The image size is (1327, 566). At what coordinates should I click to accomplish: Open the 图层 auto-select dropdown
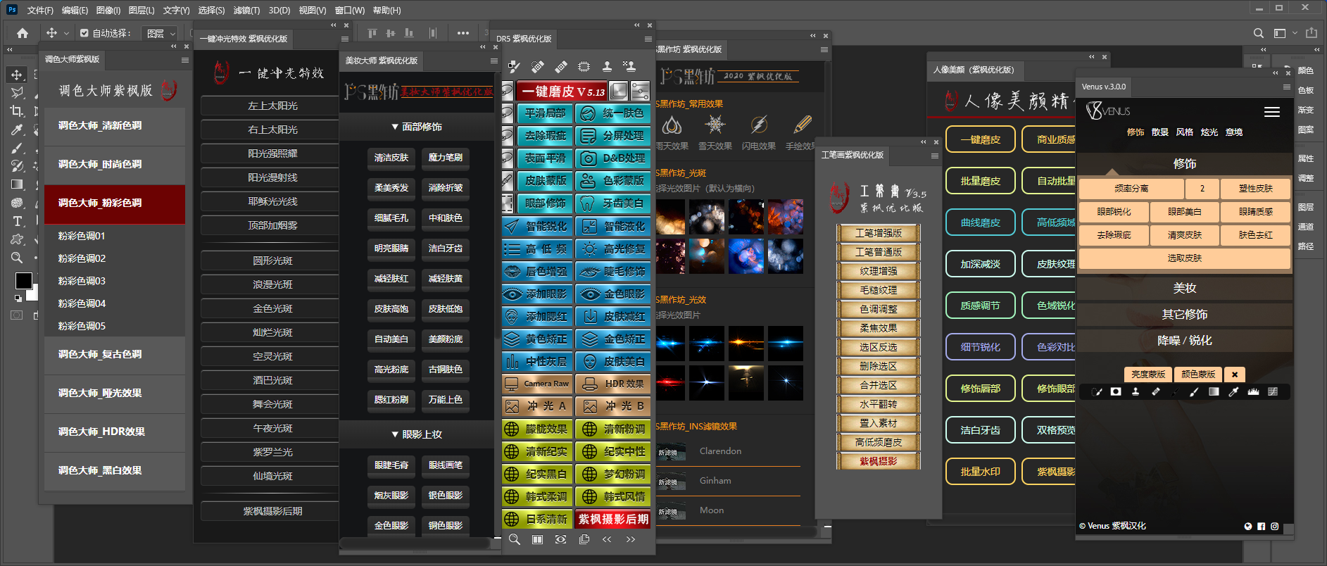point(160,33)
